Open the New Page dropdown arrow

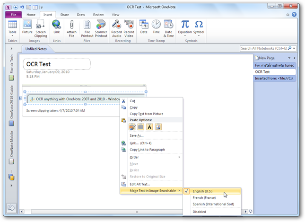(x=289, y=58)
